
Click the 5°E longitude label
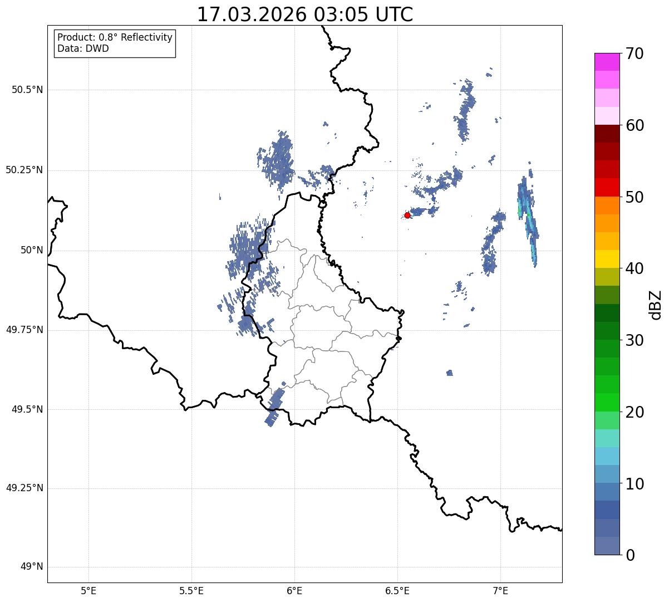88,590
